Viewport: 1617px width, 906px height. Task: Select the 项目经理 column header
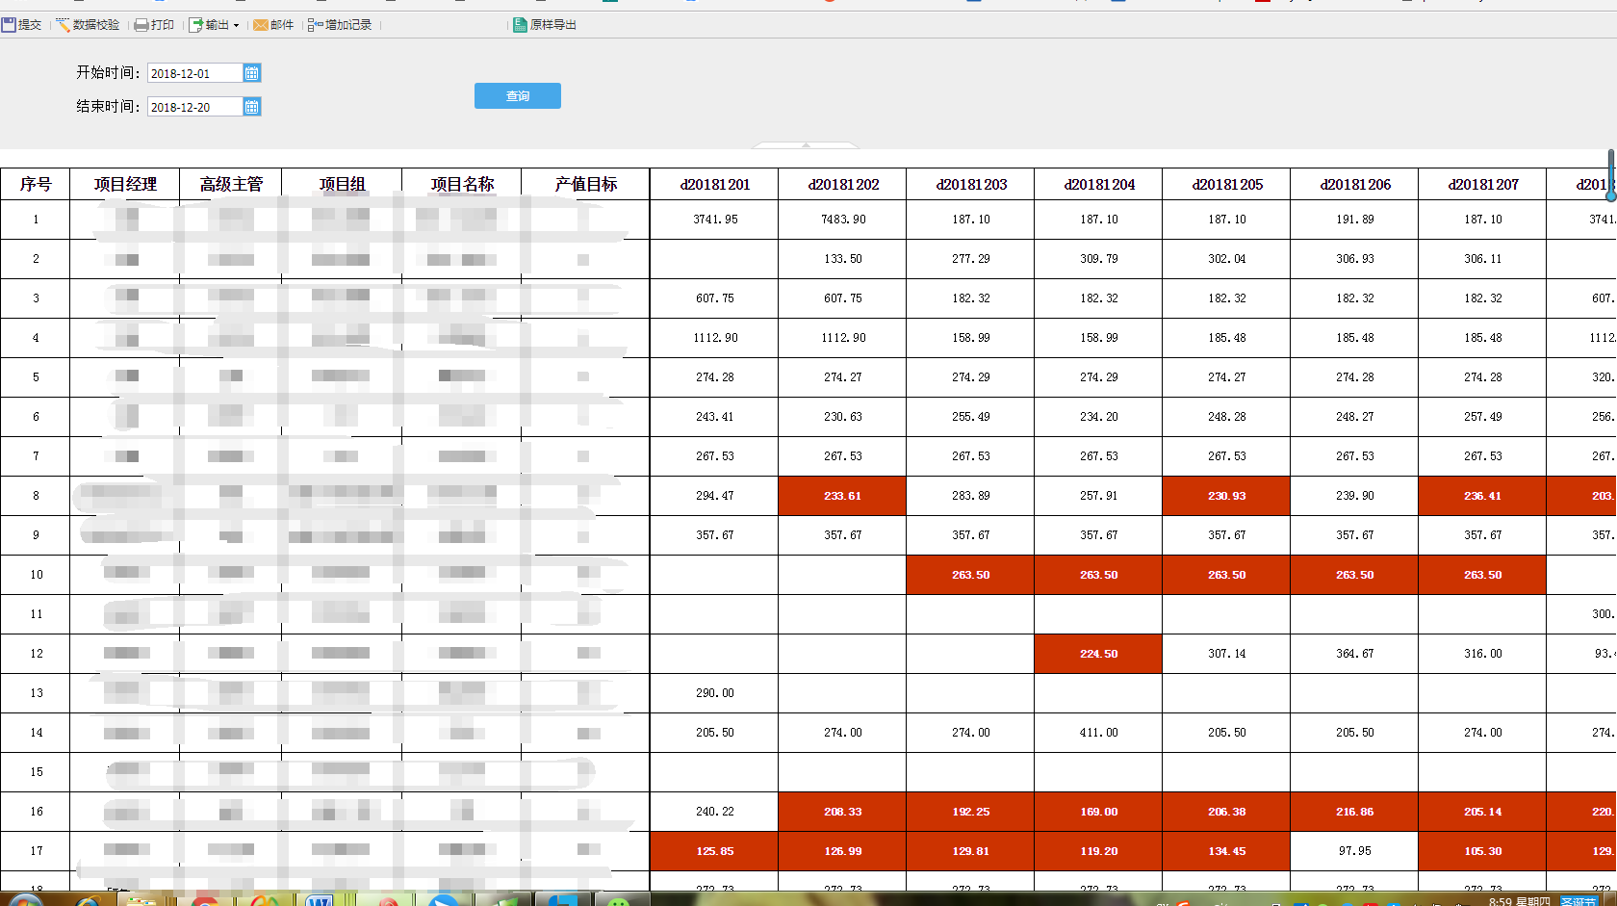pyautogui.click(x=125, y=184)
